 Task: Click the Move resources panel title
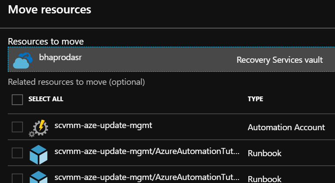click(49, 10)
